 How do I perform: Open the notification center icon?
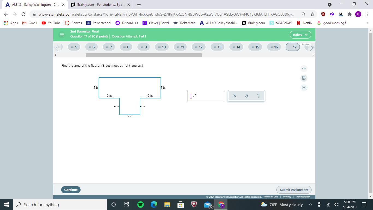pyautogui.click(x=364, y=205)
